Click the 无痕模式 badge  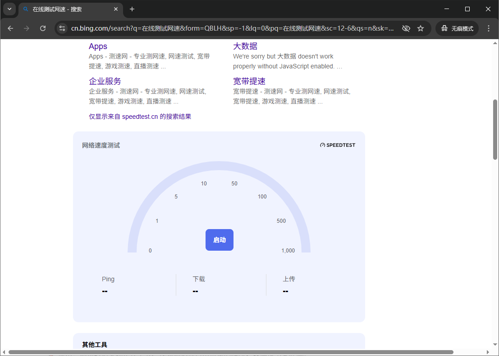click(x=457, y=28)
